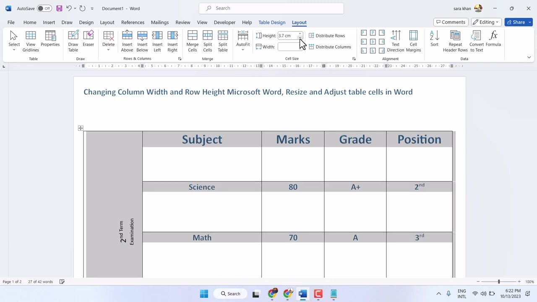The height and width of the screenshot is (302, 537).
Task: Click the Save icon in the title bar
Action: pyautogui.click(x=59, y=8)
